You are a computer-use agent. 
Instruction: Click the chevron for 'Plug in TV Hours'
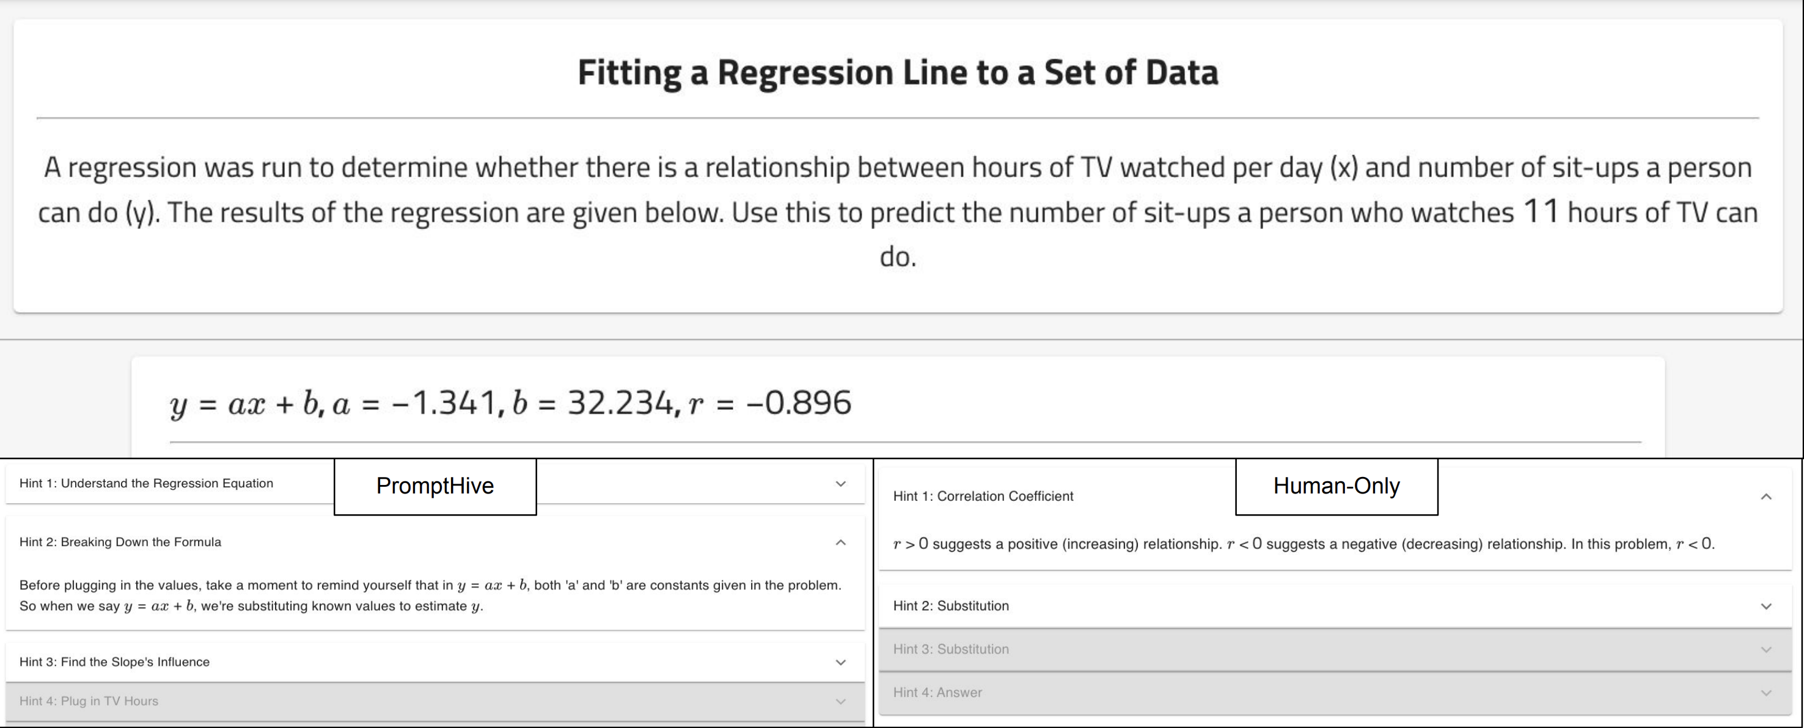pos(840,701)
